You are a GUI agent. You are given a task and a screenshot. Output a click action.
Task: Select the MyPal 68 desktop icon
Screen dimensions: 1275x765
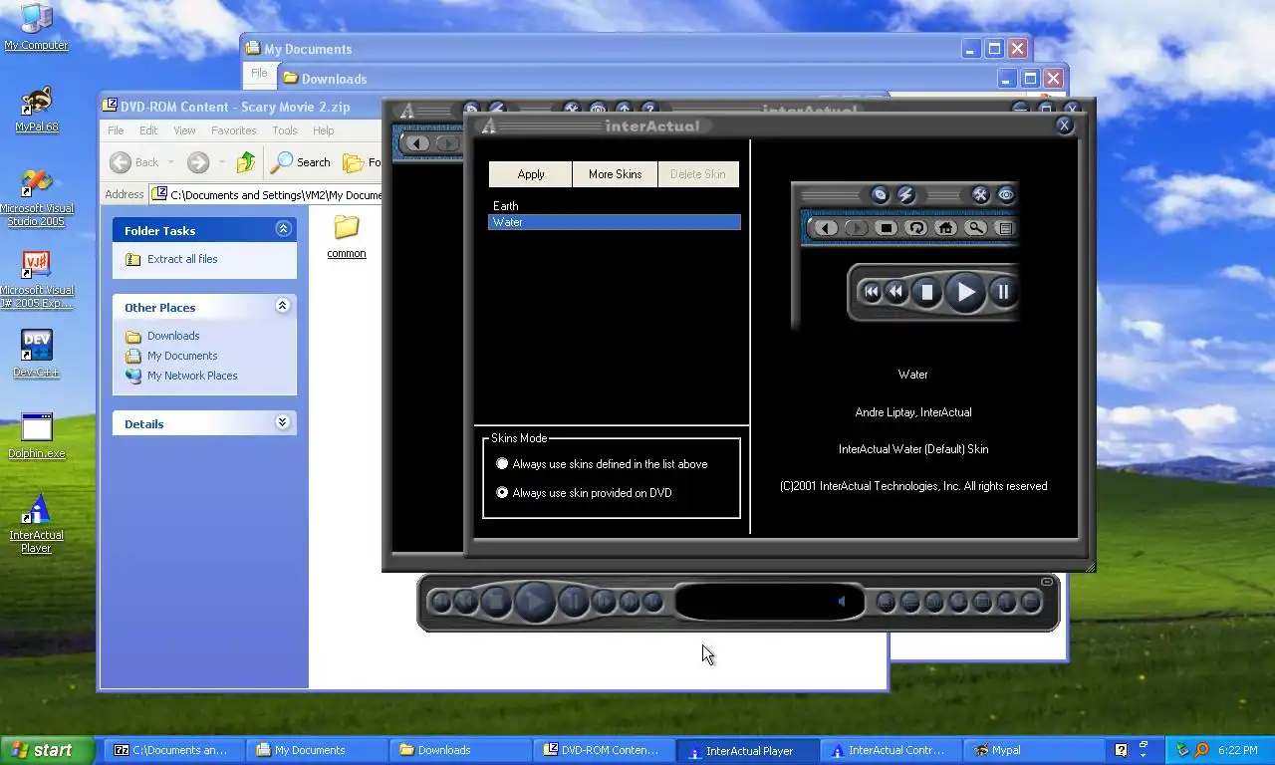tap(36, 110)
